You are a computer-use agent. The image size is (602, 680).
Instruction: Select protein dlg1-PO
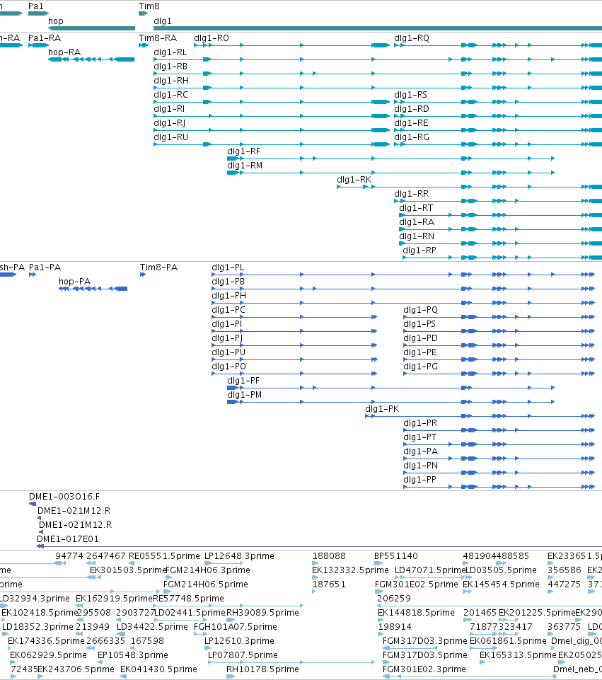[x=294, y=374]
